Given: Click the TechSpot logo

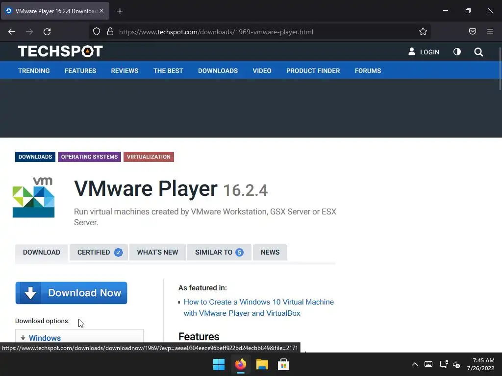Looking at the screenshot, I should 60,51.
